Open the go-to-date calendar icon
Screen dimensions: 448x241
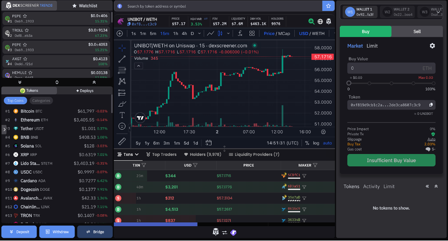coord(209,143)
